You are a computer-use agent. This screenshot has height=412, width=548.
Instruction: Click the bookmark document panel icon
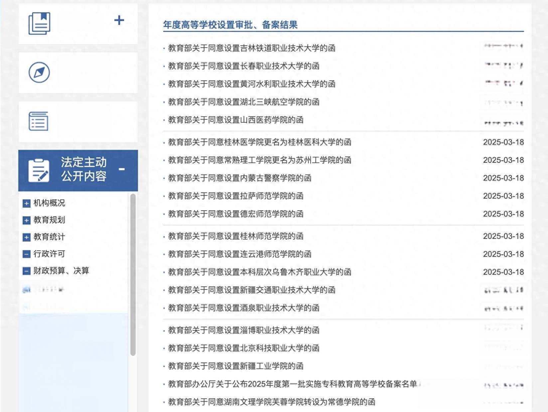tap(39, 23)
